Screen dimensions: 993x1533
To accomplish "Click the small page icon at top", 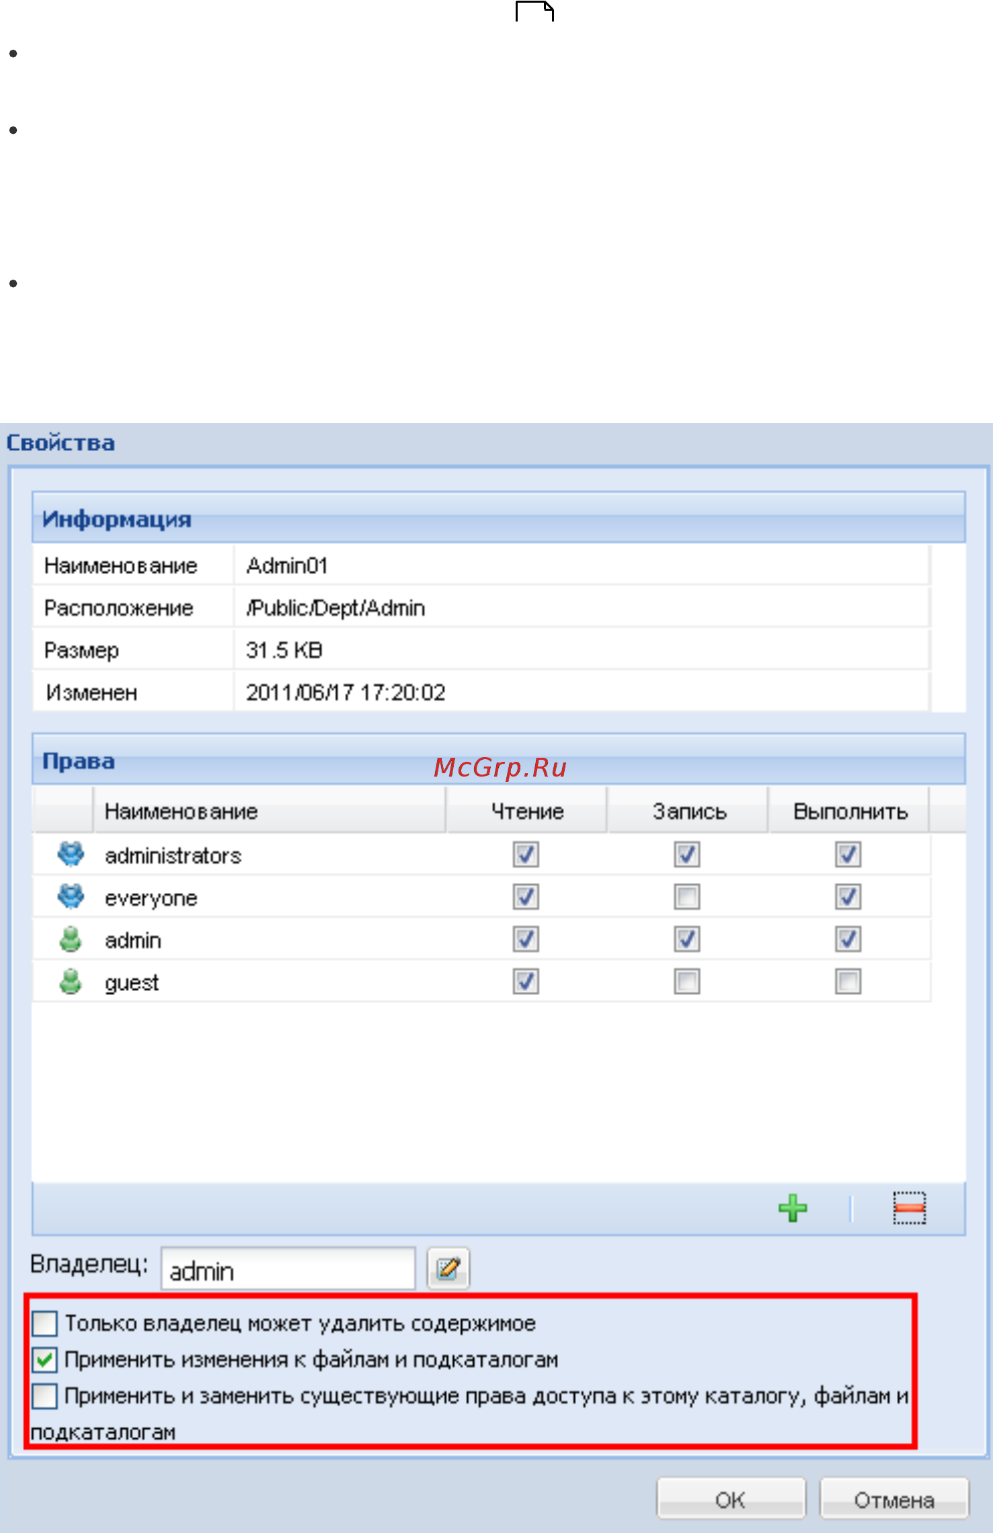I will tap(534, 11).
